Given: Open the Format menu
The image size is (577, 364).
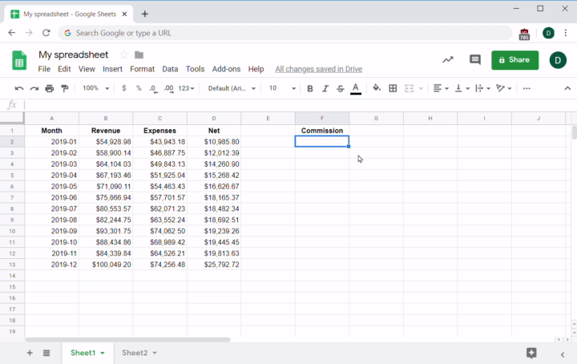Looking at the screenshot, I should click(x=142, y=69).
